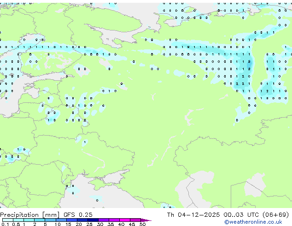The height and width of the screenshot is (226, 292).
Task: Click the '35' legend scale value
Action: coord(111,224)
